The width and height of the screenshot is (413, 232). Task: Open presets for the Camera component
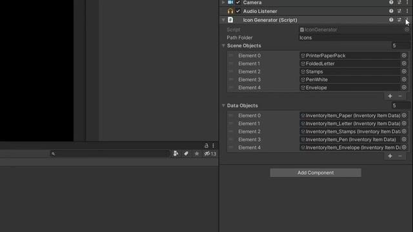[399, 3]
